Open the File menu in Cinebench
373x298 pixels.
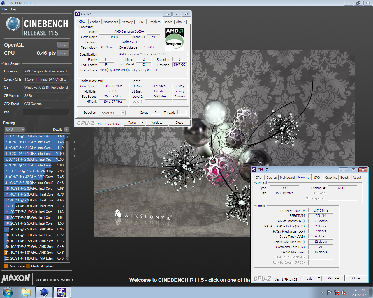[x=5, y=9]
